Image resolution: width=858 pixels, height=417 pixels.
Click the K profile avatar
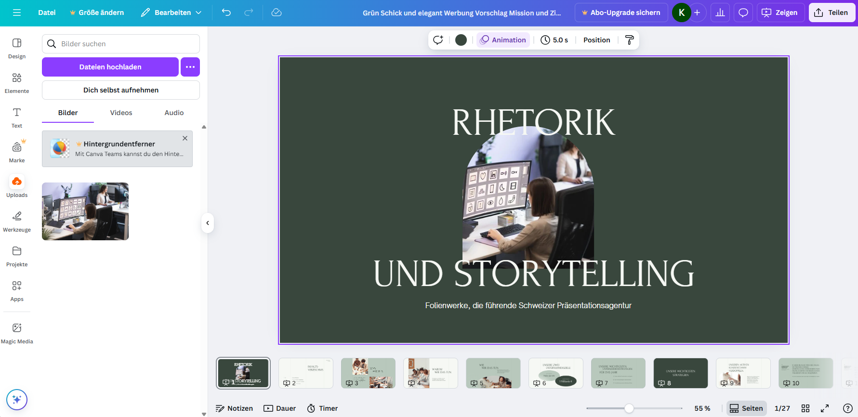(681, 13)
